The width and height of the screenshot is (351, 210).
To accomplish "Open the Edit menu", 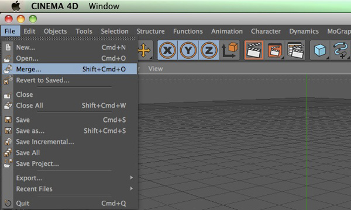I will (x=30, y=32).
